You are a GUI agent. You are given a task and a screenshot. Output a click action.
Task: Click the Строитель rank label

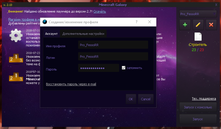(x=198, y=45)
